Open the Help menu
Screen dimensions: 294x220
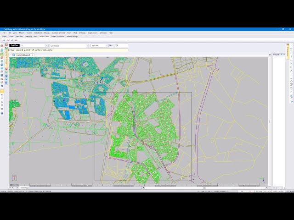click(x=111, y=33)
